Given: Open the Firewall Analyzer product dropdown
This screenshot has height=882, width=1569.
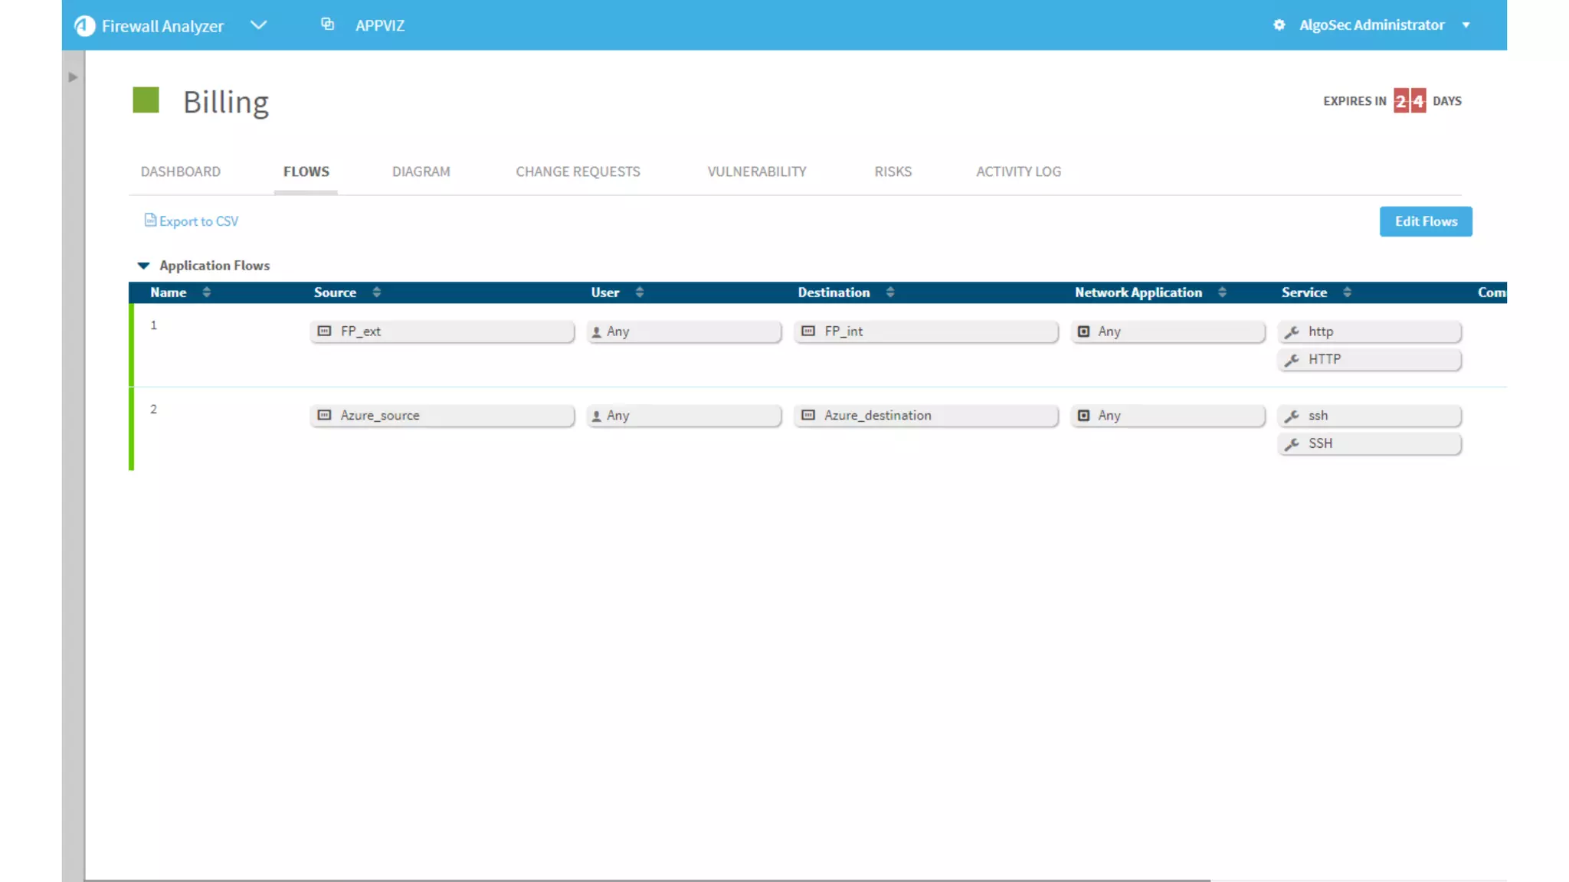Looking at the screenshot, I should click(259, 25).
